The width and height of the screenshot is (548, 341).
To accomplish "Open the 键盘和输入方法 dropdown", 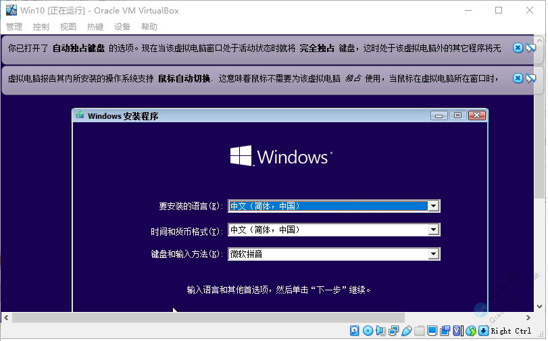I will pos(334,254).
